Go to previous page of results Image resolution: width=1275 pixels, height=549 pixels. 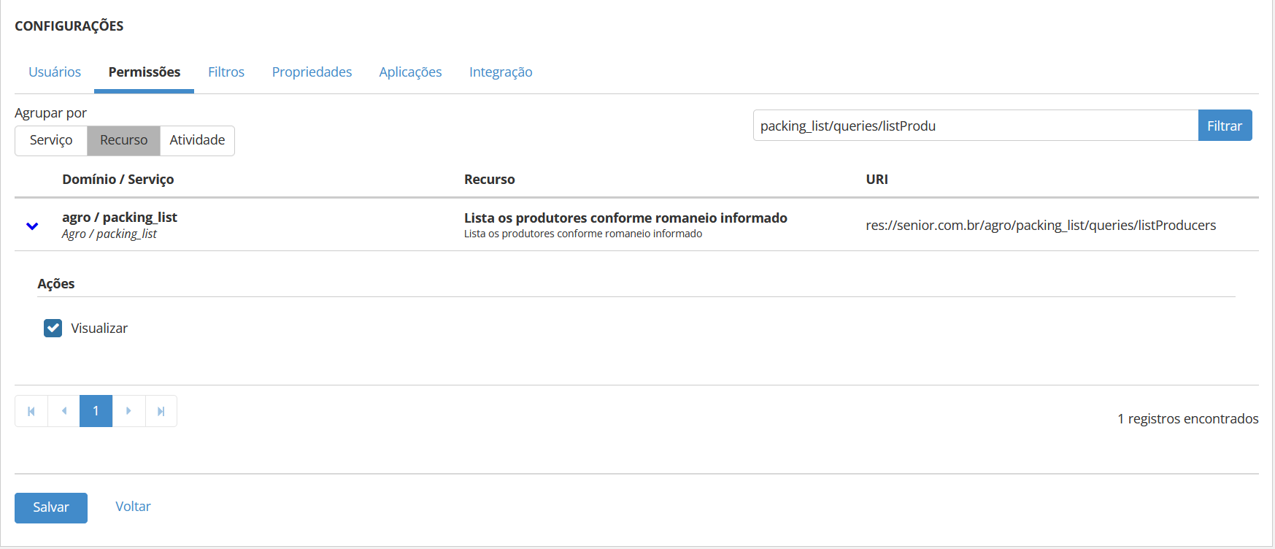pyautogui.click(x=64, y=411)
